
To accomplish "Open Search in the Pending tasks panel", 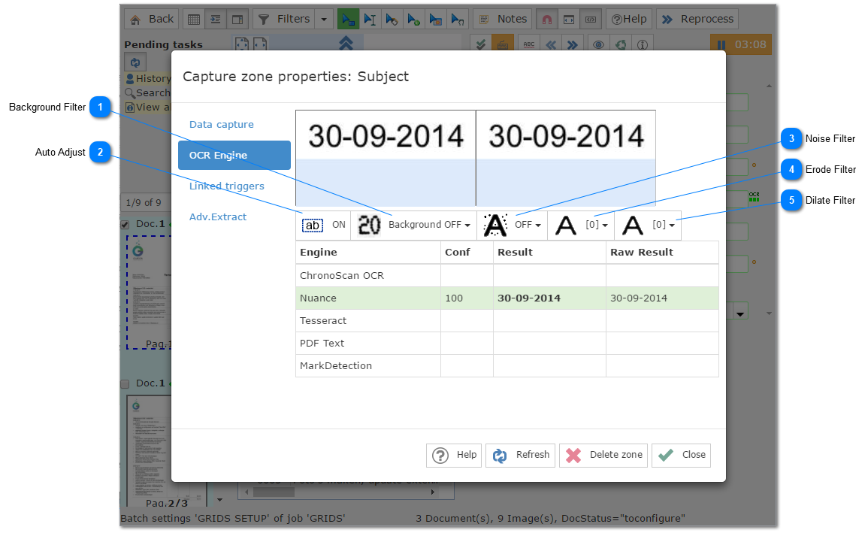I will click(x=148, y=93).
